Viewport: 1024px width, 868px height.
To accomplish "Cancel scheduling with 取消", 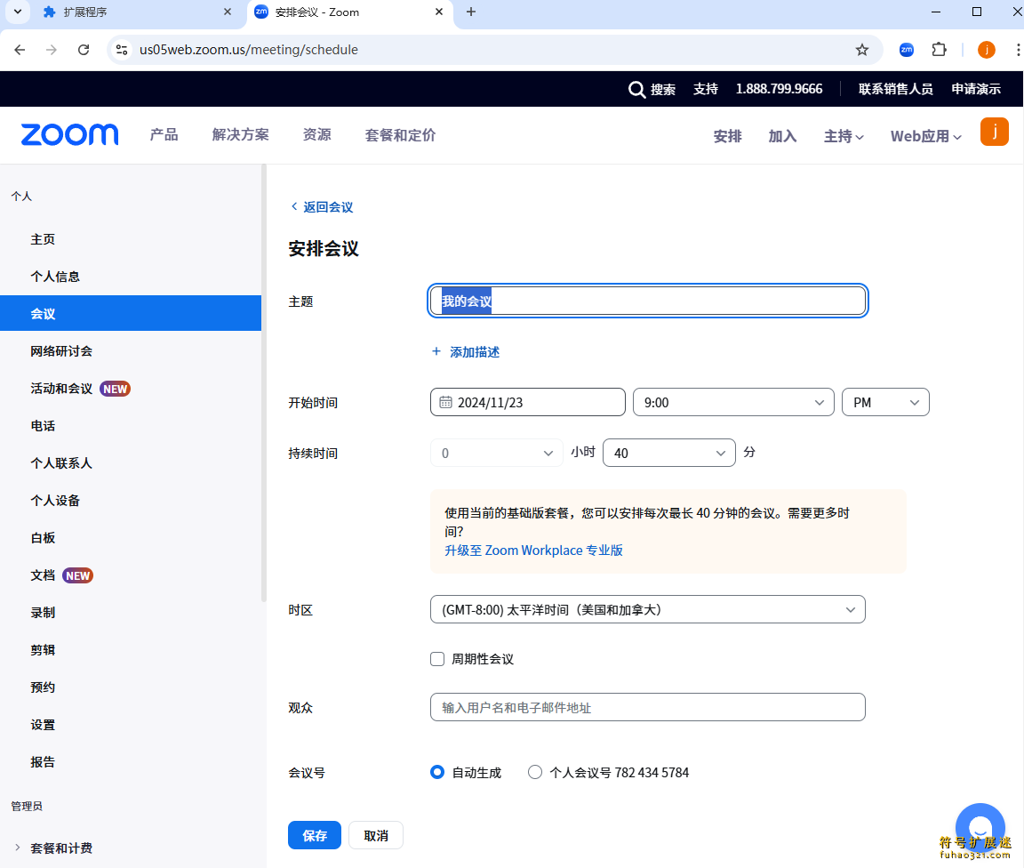I will click(376, 835).
